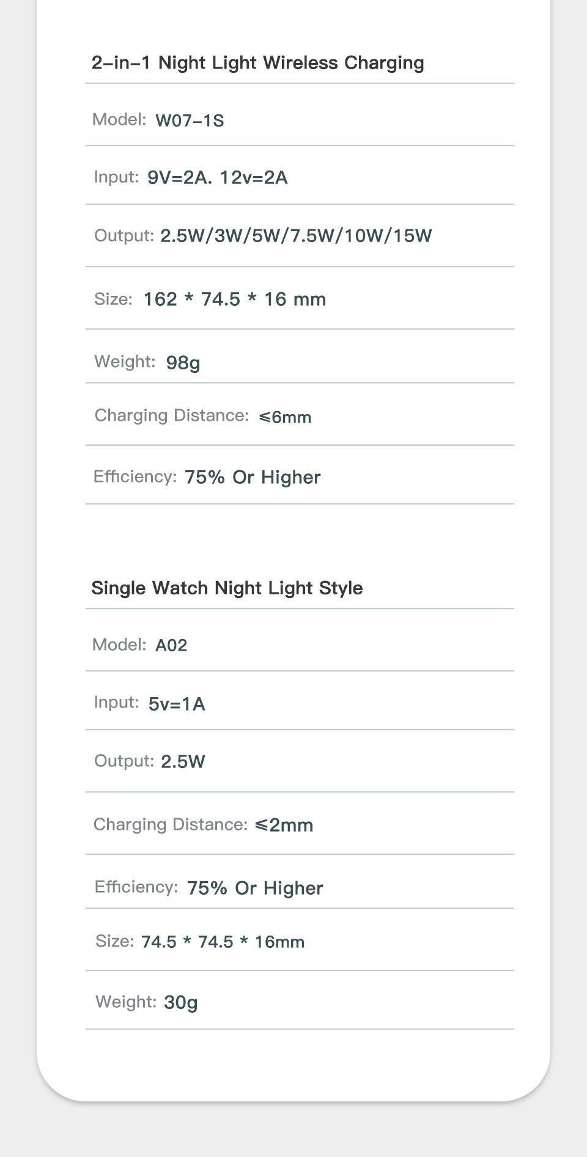Select the A02 model number
587x1157 pixels.
tap(171, 646)
